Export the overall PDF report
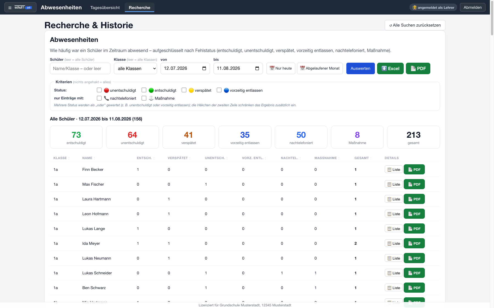 click(x=418, y=68)
